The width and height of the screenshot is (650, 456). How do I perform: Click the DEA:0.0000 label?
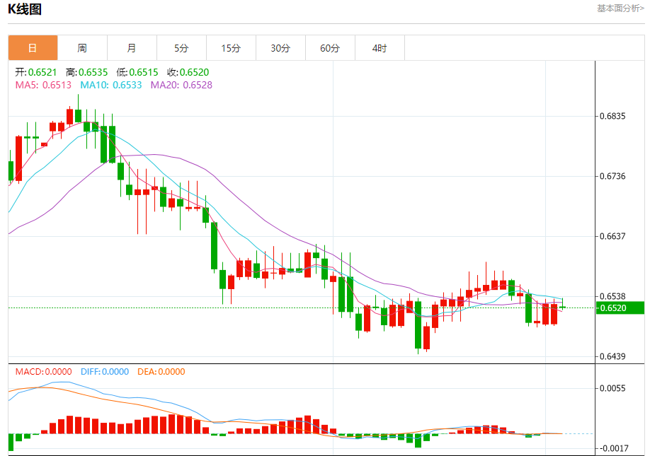(161, 372)
